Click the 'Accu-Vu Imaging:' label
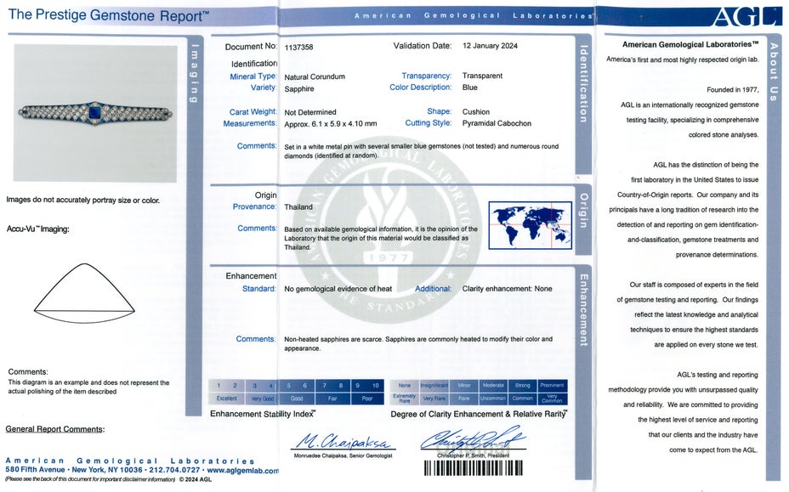The width and height of the screenshot is (789, 492). pos(38,229)
